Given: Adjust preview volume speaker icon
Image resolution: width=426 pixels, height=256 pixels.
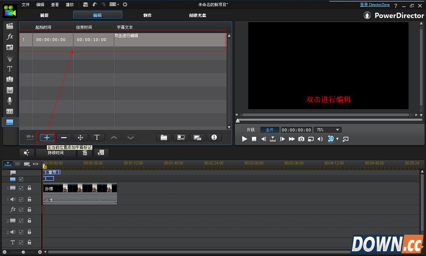Looking at the screenshot, I should pyautogui.click(x=320, y=139).
